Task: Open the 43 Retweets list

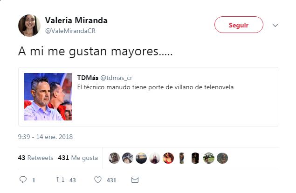Action: pos(35,158)
